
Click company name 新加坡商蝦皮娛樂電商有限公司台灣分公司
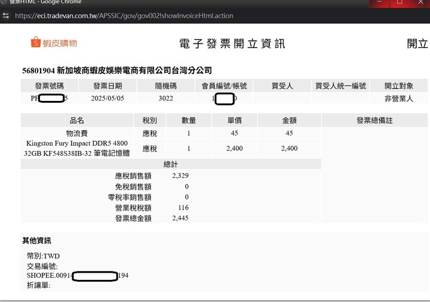pyautogui.click(x=134, y=70)
